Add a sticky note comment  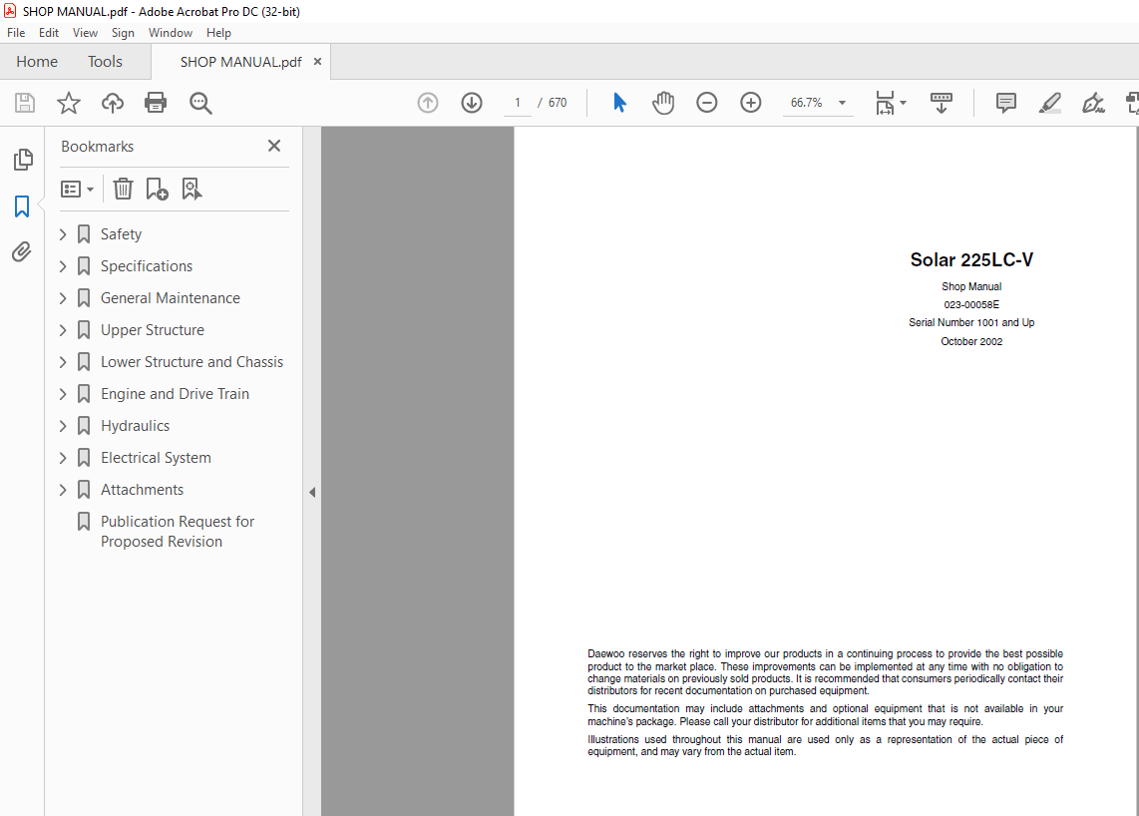(x=1006, y=103)
